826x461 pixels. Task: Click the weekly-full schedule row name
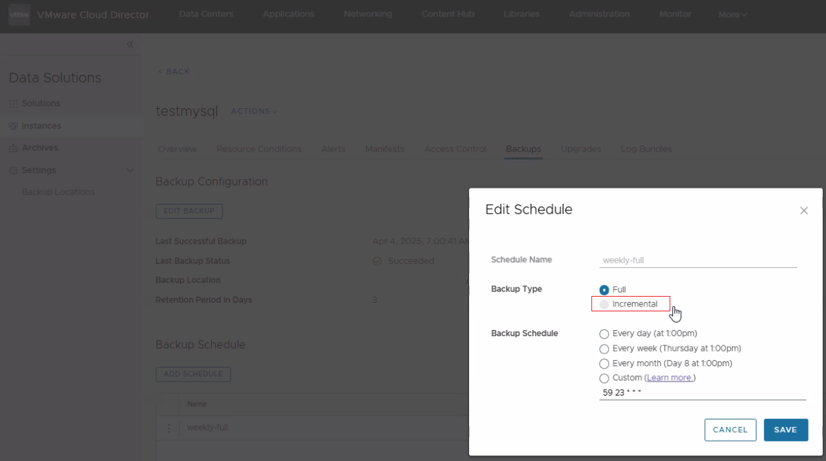point(207,428)
